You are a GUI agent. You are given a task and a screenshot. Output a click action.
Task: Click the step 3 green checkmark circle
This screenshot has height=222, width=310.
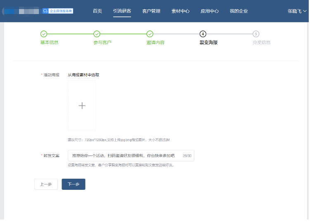150,34
